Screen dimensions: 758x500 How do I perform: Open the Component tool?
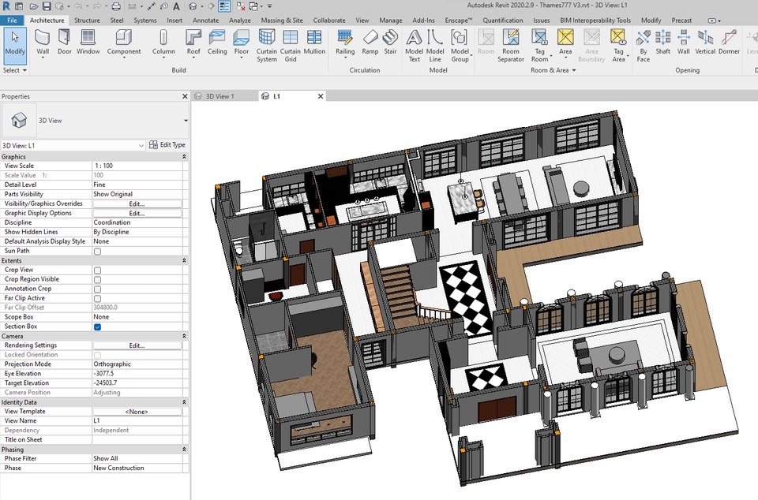tap(124, 43)
